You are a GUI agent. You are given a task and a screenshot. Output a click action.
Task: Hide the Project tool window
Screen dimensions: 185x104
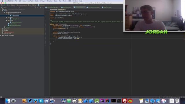(x=43, y=7)
